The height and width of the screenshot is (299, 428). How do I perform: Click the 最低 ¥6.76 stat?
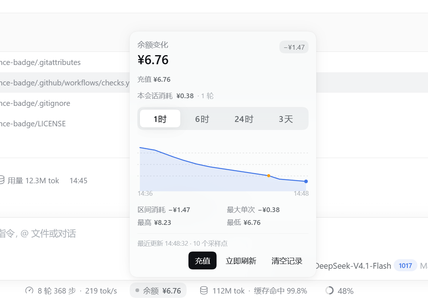pyautogui.click(x=244, y=223)
